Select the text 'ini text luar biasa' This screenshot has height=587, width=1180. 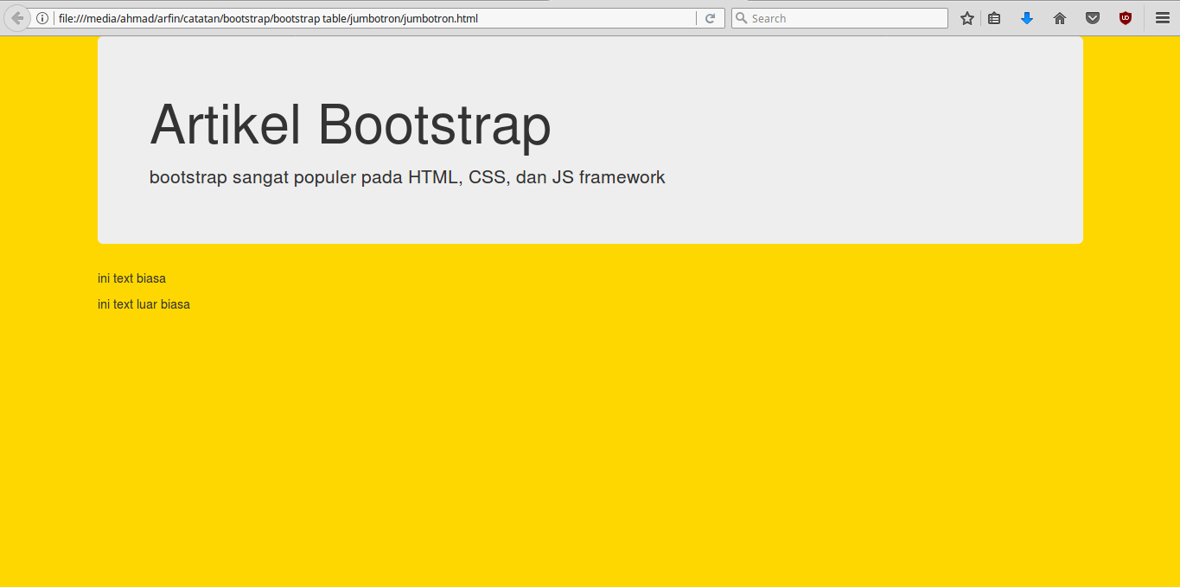pos(144,304)
